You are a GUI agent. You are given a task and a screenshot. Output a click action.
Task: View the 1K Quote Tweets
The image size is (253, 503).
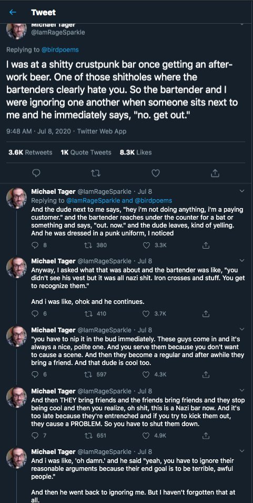pos(86,153)
